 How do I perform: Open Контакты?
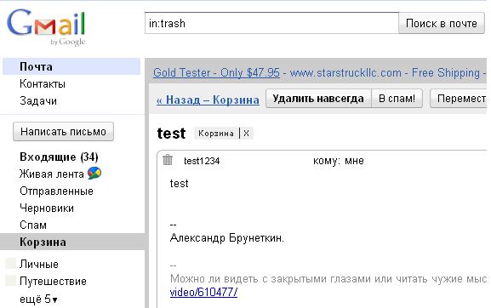tap(43, 84)
